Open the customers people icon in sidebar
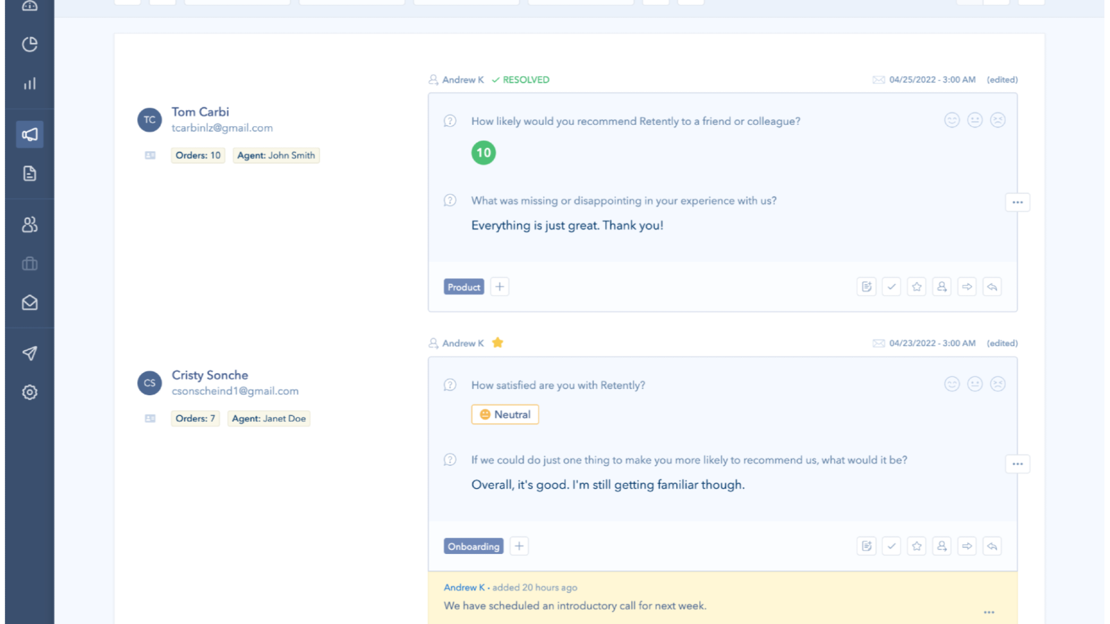1110x624 pixels. [30, 225]
